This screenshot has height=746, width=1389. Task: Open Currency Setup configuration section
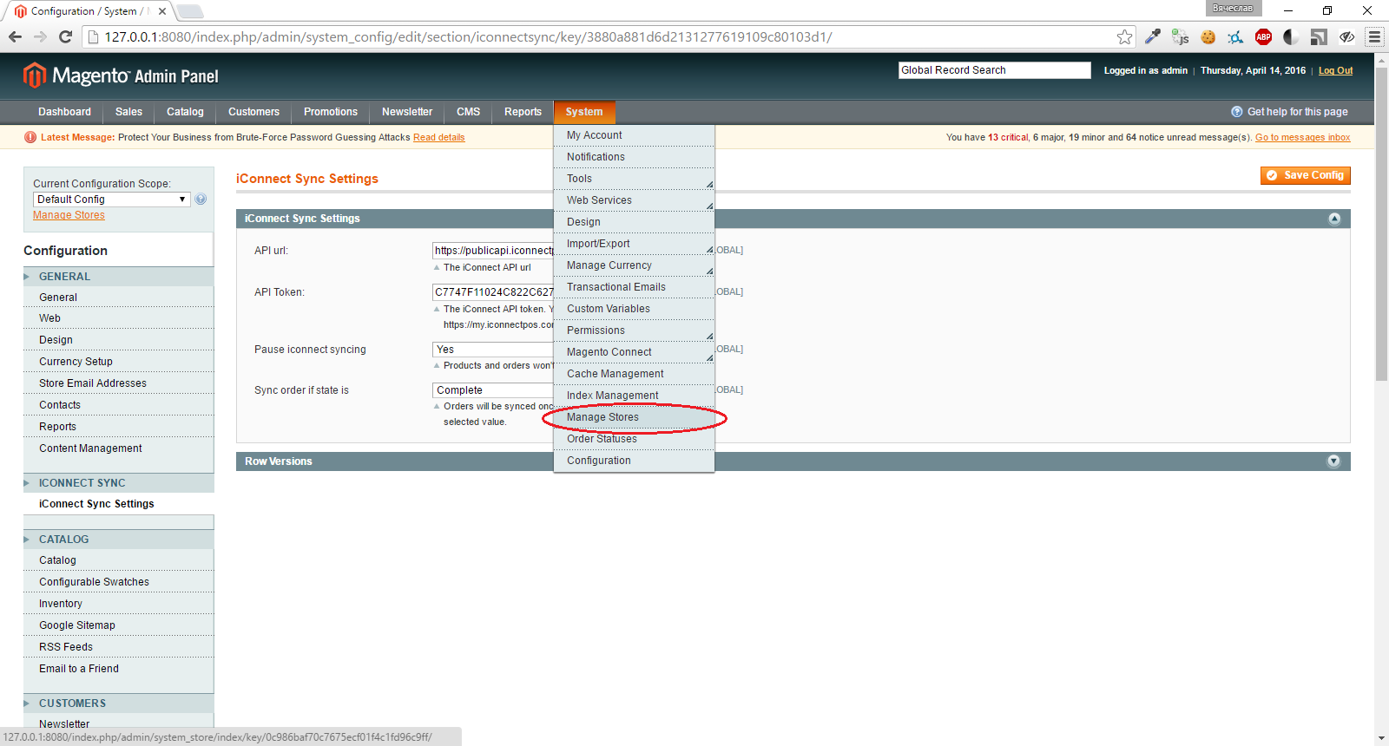[x=118, y=362]
